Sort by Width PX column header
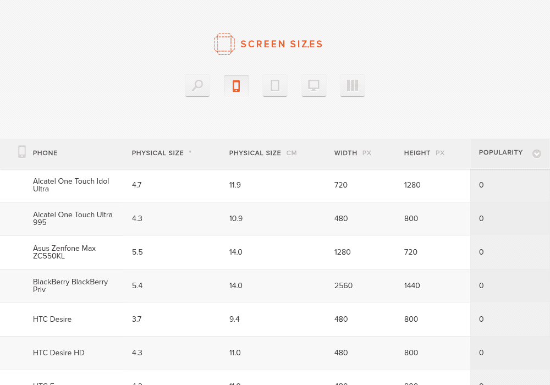Viewport: 550px width, 385px height. 353,153
